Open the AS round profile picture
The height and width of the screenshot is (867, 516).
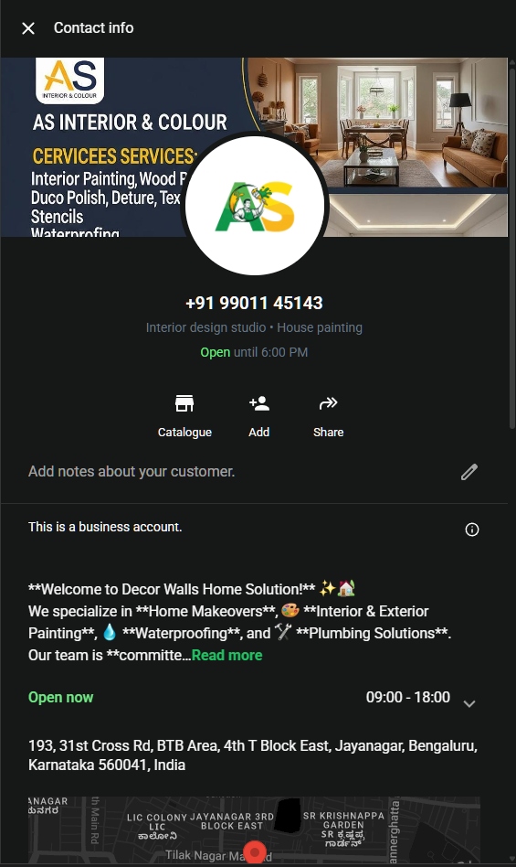tap(255, 206)
